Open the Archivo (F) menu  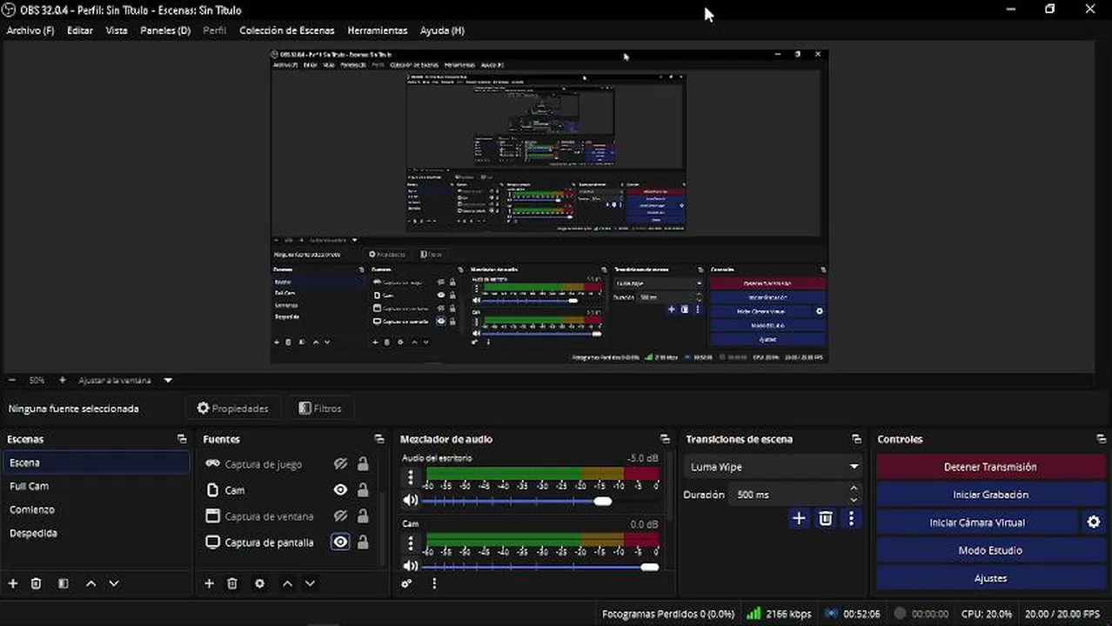tap(30, 30)
